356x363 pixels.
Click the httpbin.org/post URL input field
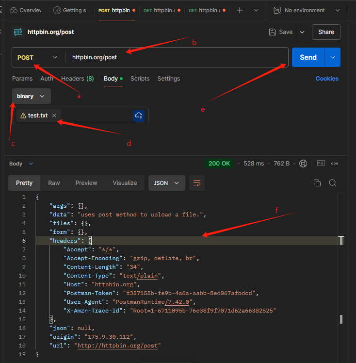pos(175,57)
